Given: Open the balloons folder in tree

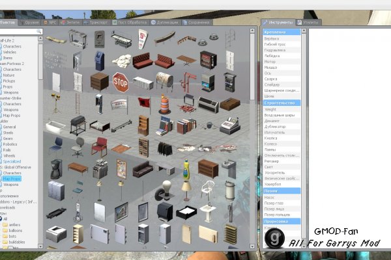Looking at the screenshot, I should click(x=15, y=230).
